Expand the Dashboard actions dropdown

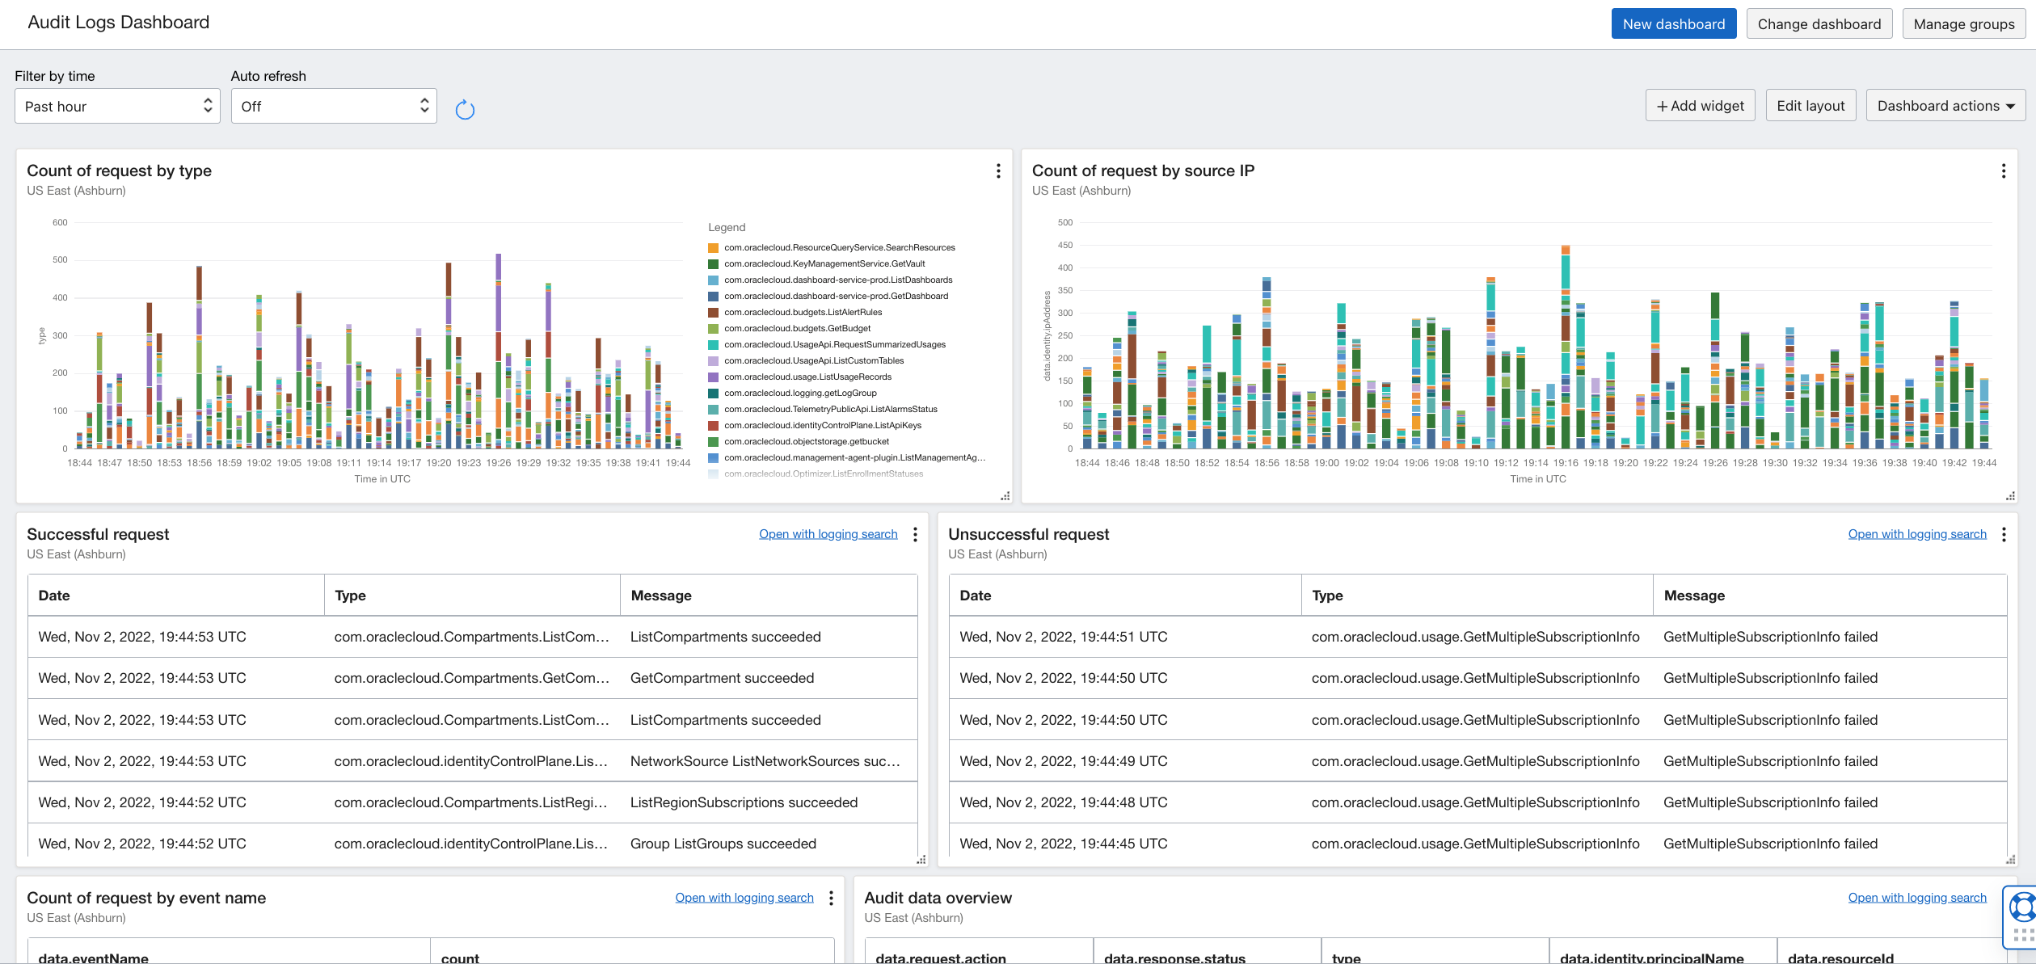(x=1945, y=106)
